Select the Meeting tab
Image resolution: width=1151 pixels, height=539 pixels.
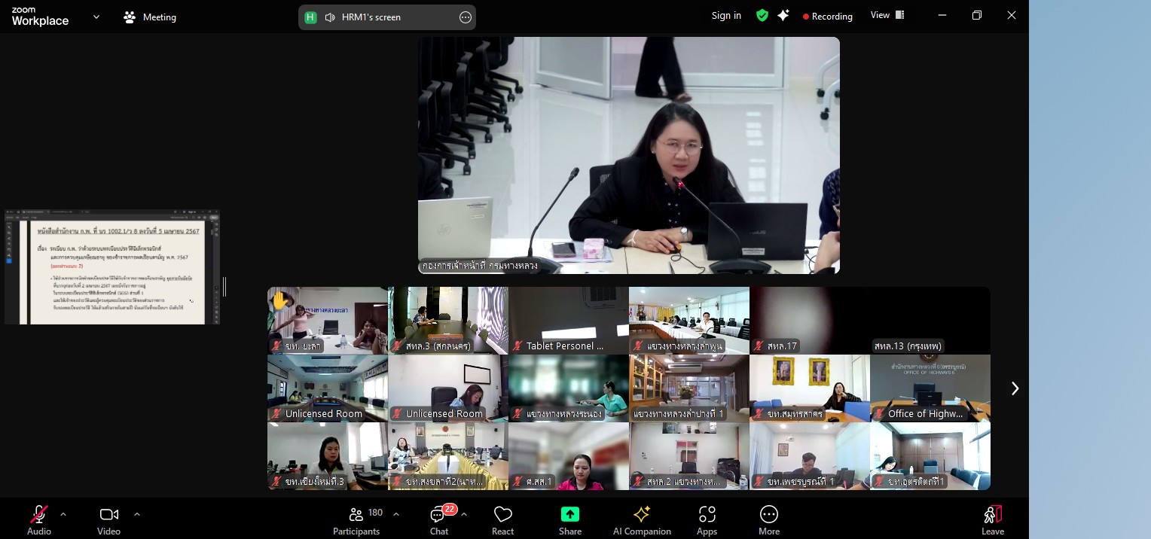click(x=150, y=17)
